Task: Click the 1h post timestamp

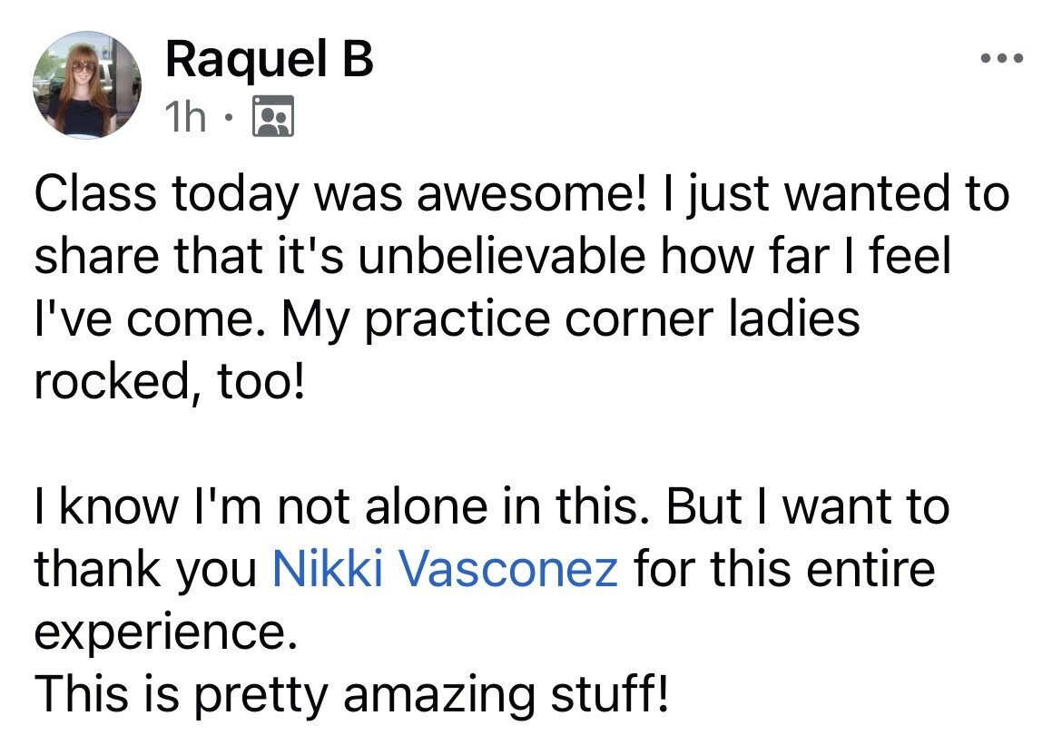Action: point(185,117)
